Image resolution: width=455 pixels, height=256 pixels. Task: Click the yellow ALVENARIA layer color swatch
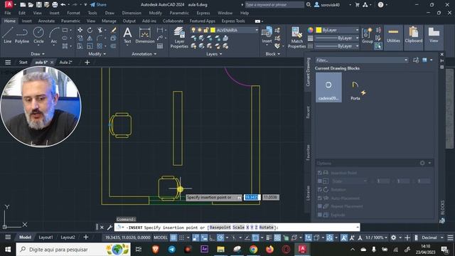[x=213, y=30]
